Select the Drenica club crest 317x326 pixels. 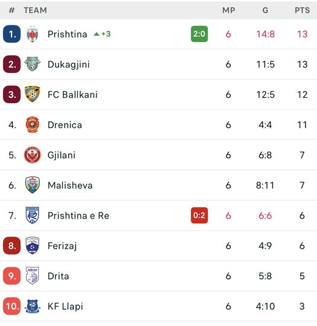point(32,124)
